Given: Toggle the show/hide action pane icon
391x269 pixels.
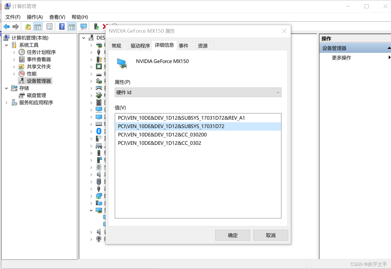Looking at the screenshot, I should click(72, 27).
